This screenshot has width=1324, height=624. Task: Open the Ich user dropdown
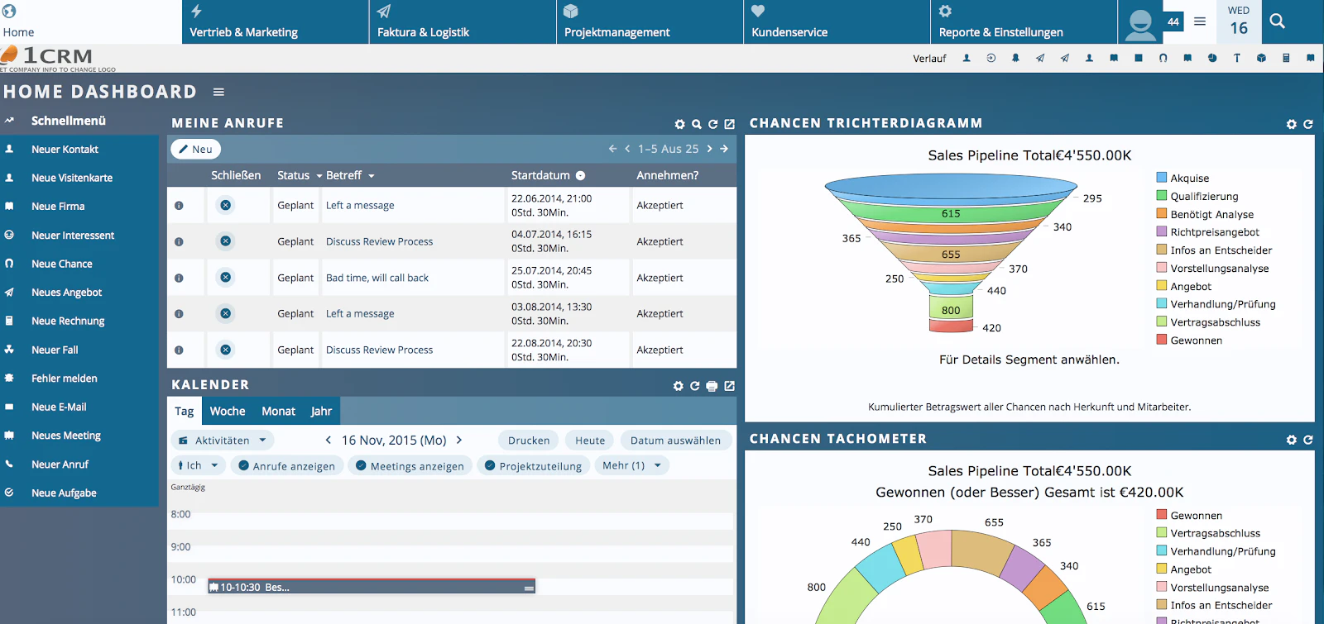tap(198, 465)
